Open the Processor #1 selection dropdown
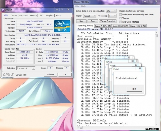This screenshot has height=131, width=161. [x=26, y=68]
